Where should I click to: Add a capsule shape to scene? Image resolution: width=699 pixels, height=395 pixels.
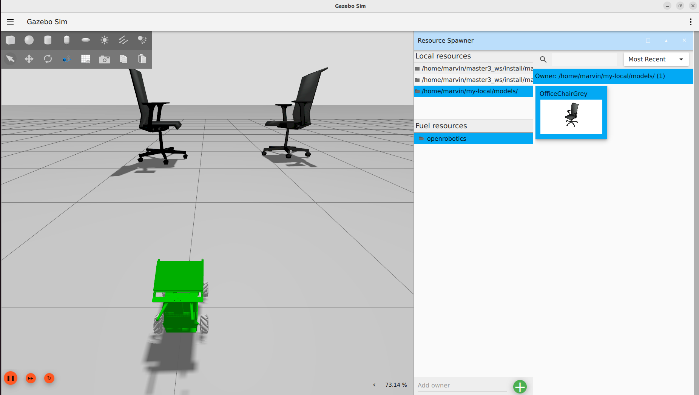(x=67, y=40)
